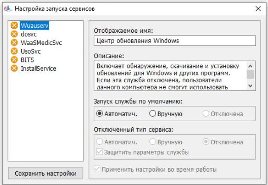This screenshot has height=185, width=268.
Task: Select the WaaSMedicSvc service entry
Action: click(x=41, y=43)
